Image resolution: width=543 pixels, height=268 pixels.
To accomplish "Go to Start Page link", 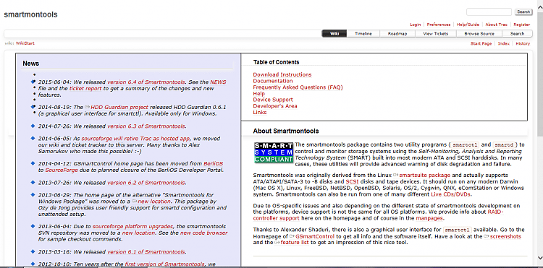I will point(481,43).
